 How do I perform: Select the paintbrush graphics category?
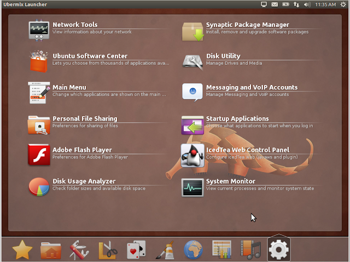click(x=165, y=250)
